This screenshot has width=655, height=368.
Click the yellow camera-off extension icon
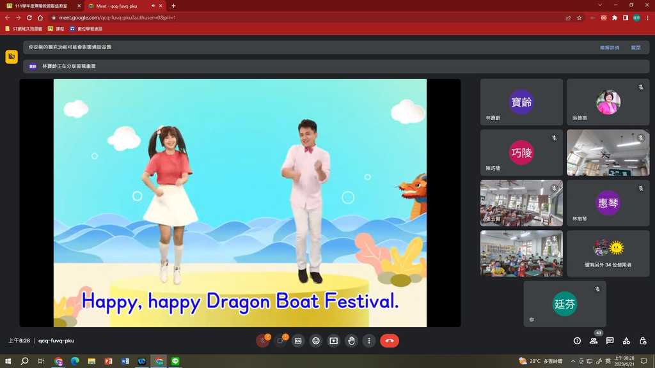[12, 56]
